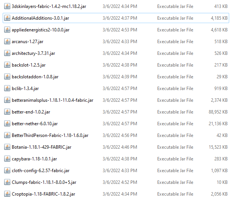Select file name bclib-1.3.4.jar
This screenshot has height=199, width=250.
pyautogui.click(x=25, y=89)
